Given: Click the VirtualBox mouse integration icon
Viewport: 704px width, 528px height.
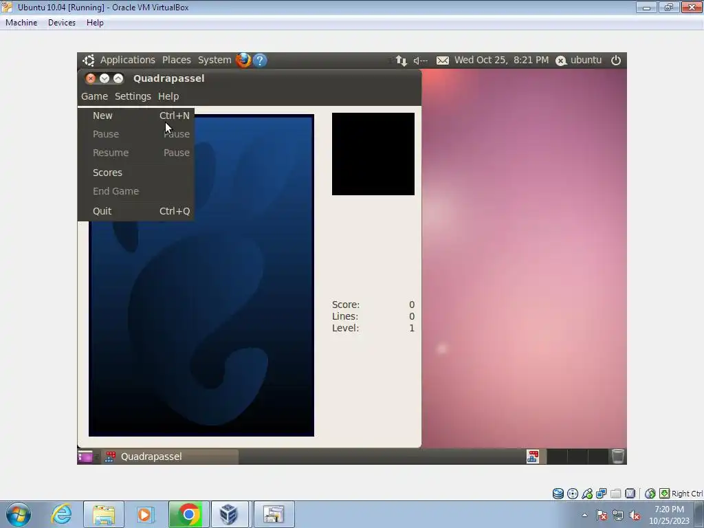Looking at the screenshot, I should (x=650, y=494).
